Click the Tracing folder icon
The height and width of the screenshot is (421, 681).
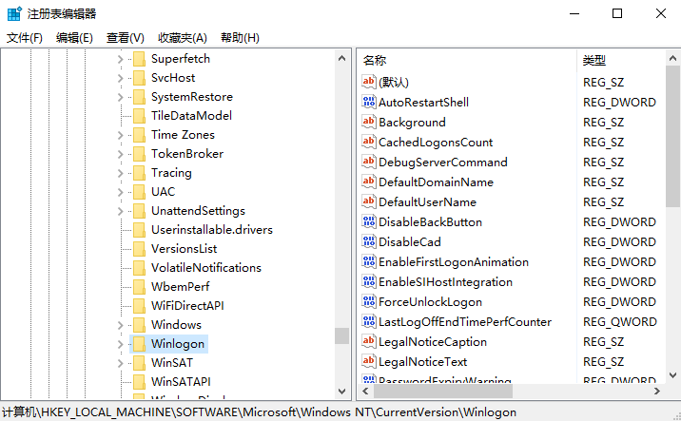click(x=139, y=173)
